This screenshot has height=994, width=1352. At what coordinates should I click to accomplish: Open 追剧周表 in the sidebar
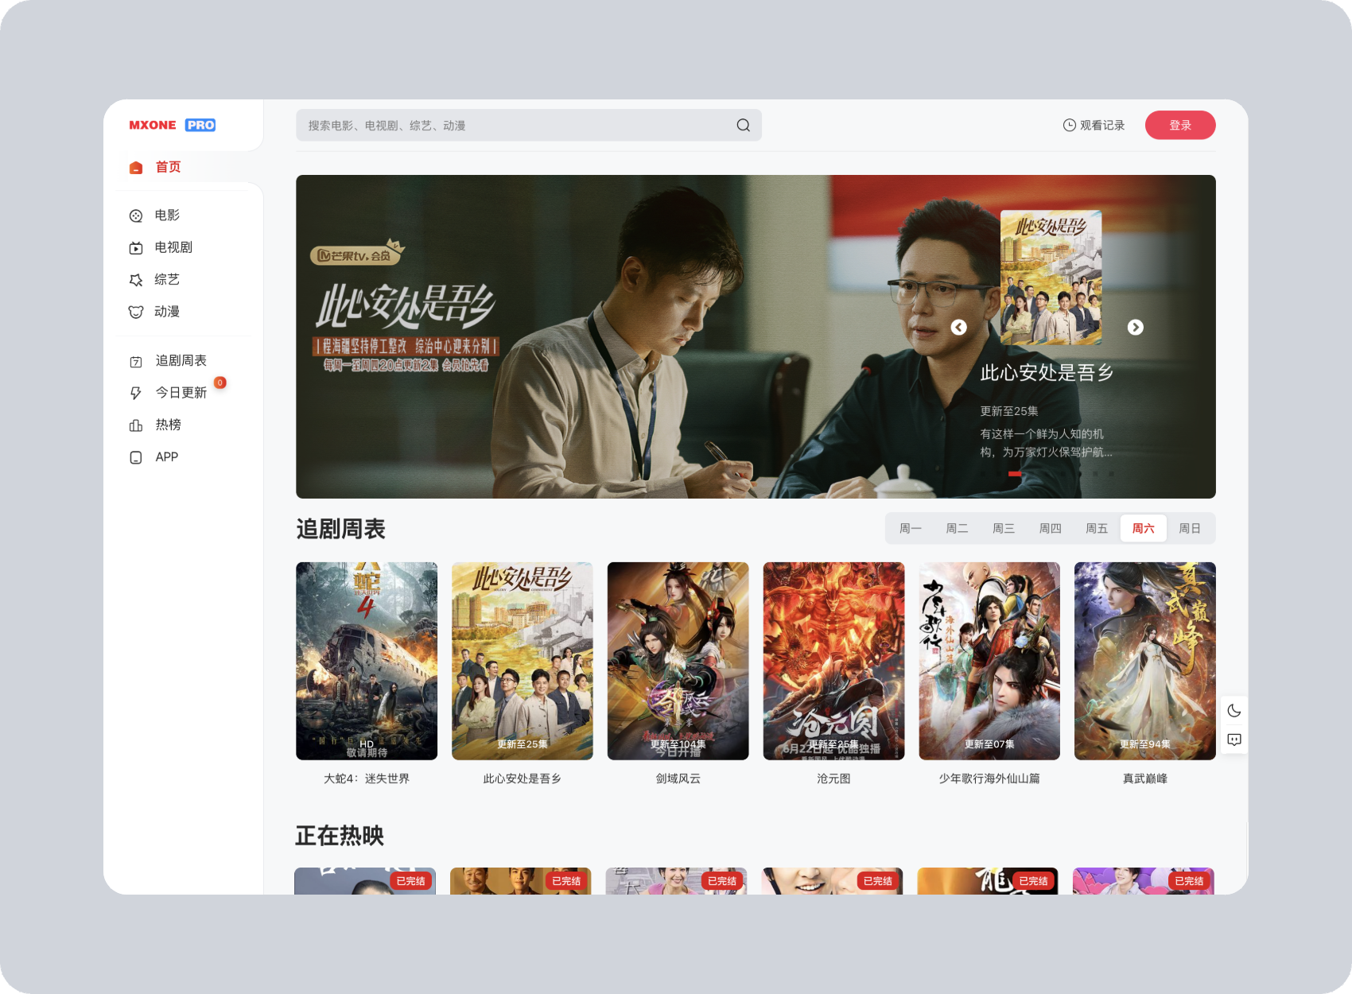tap(183, 361)
